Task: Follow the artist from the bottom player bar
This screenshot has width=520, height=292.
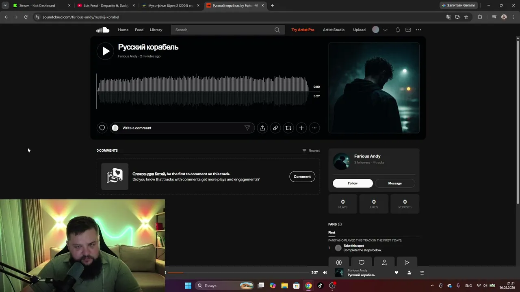Action: coord(409,273)
